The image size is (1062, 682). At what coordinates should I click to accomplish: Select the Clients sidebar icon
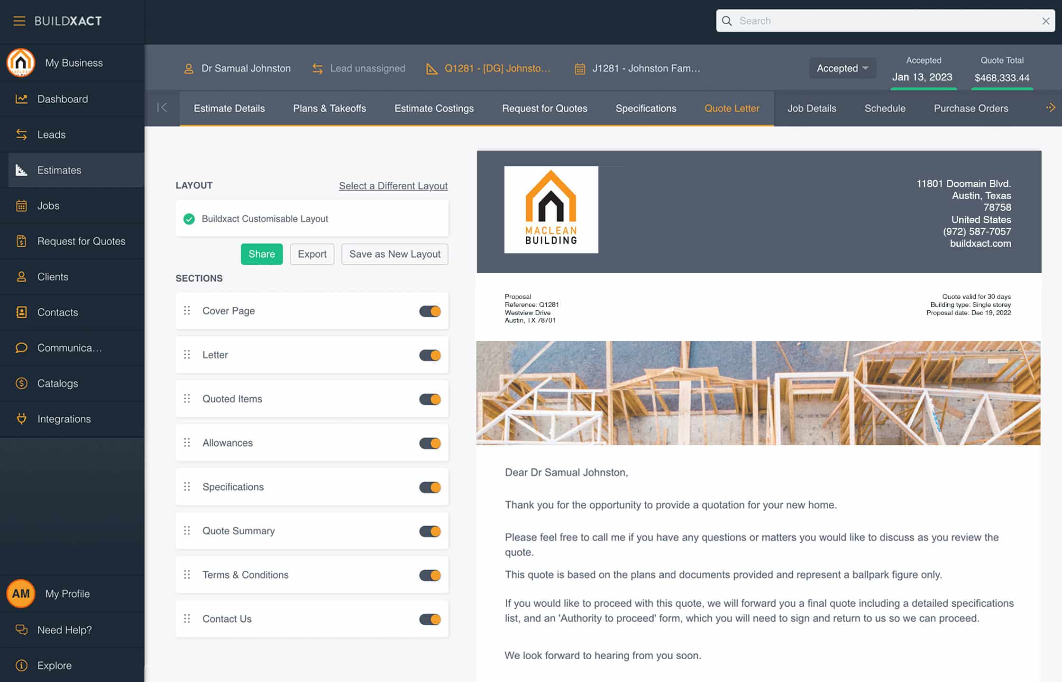pyautogui.click(x=22, y=277)
